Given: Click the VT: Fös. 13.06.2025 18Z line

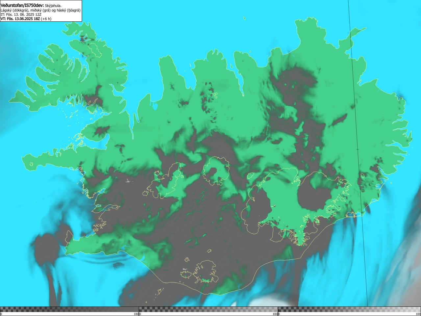Looking at the screenshot, I should 26,19.
